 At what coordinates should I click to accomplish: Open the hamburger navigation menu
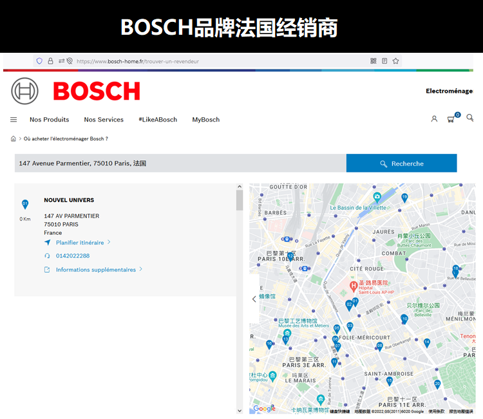click(x=14, y=120)
